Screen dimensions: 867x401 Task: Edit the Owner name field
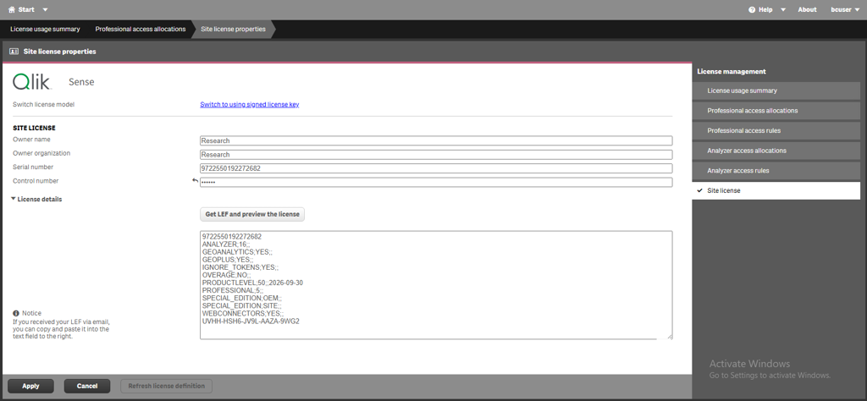(x=436, y=140)
